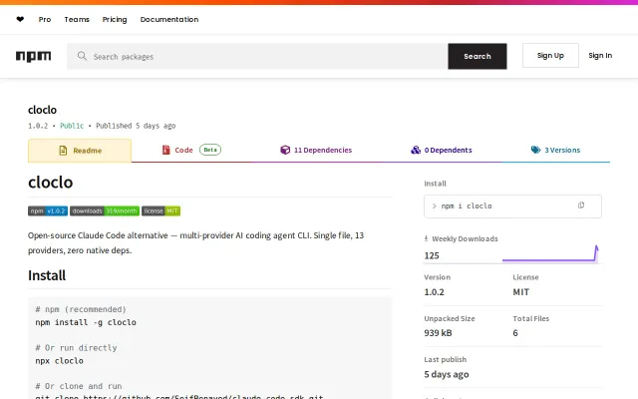Click the Total Files value 6

[515, 332]
